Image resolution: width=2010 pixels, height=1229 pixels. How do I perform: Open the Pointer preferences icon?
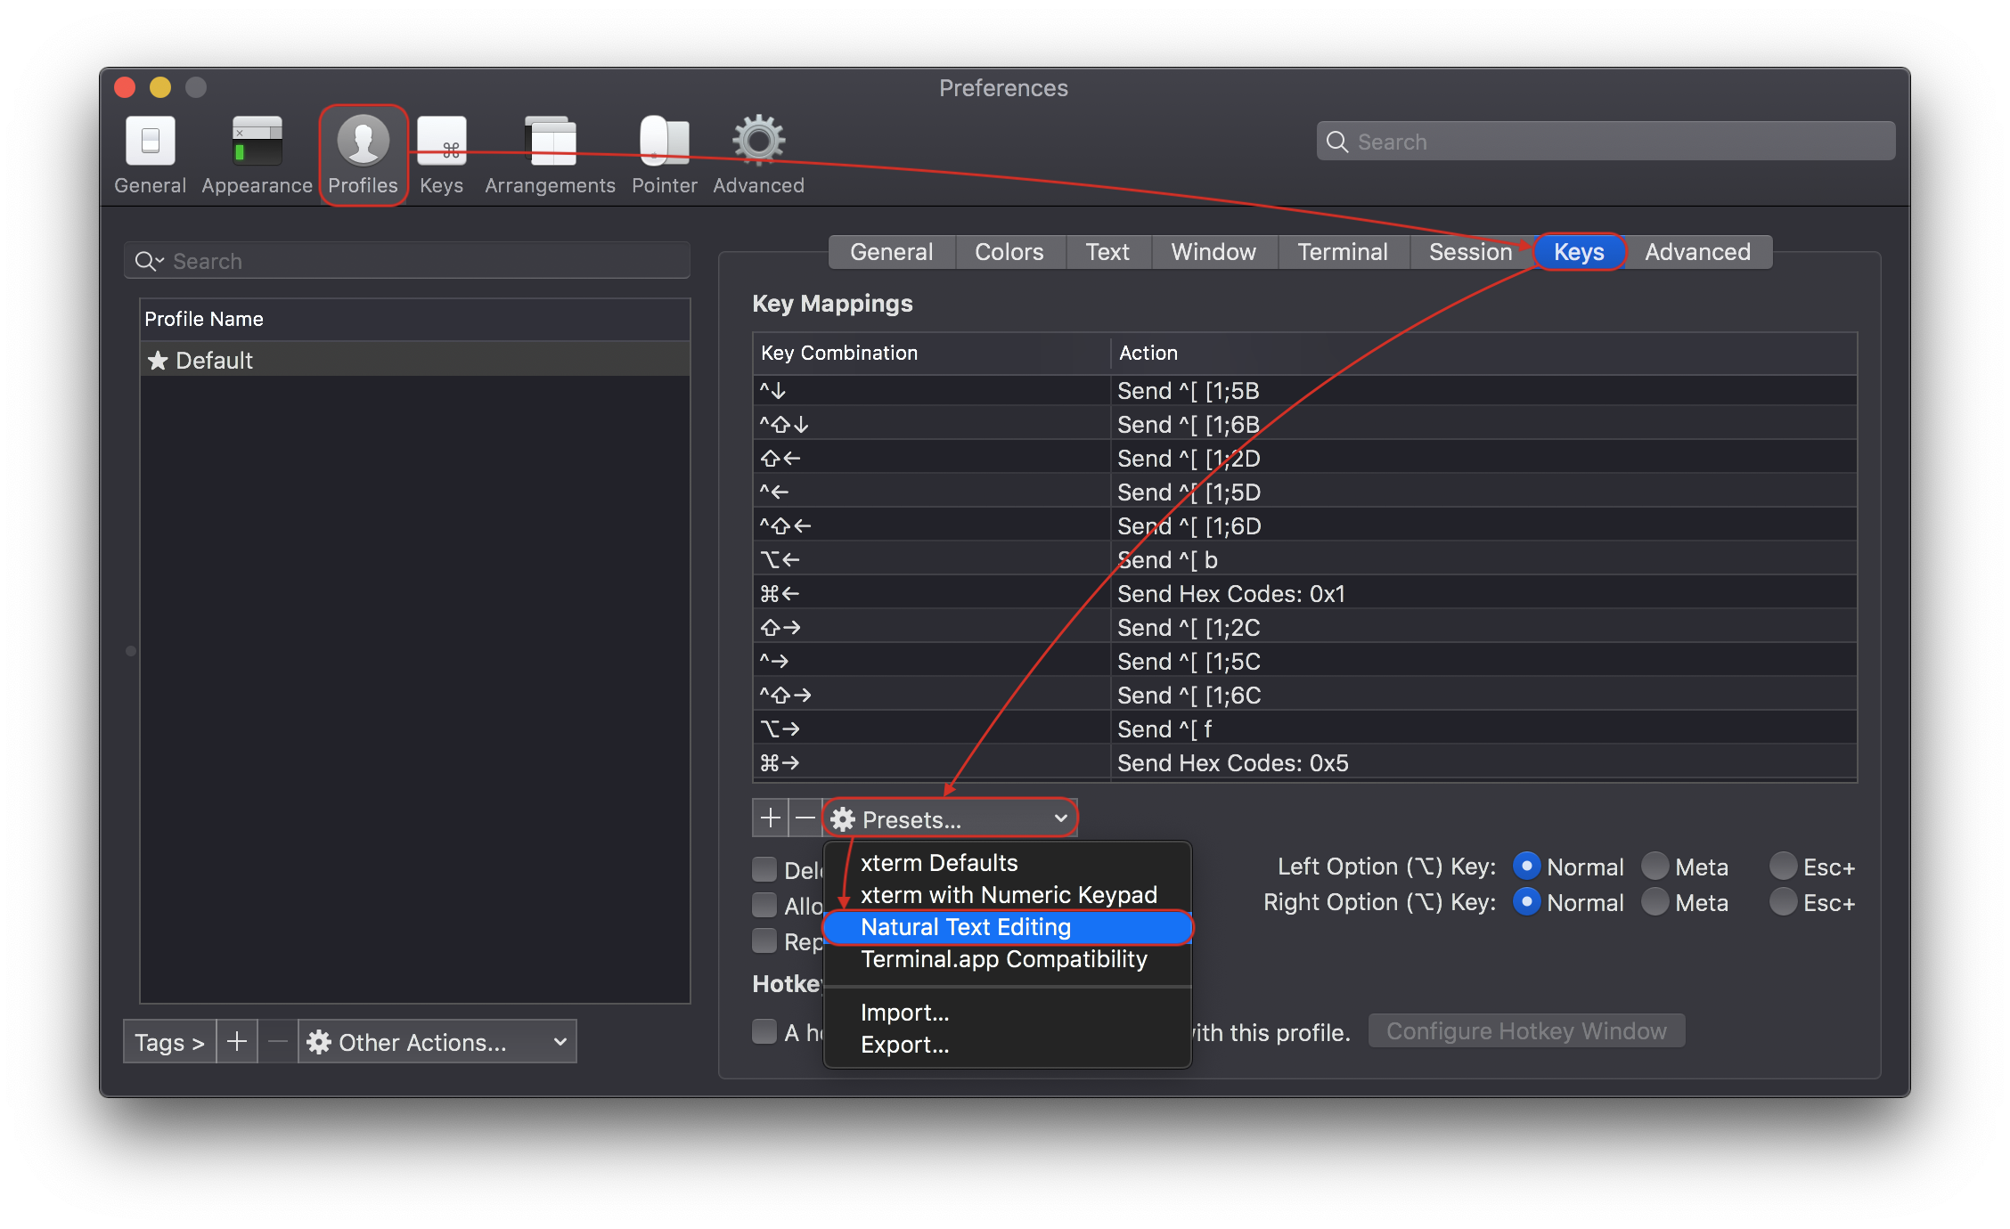coord(664,142)
